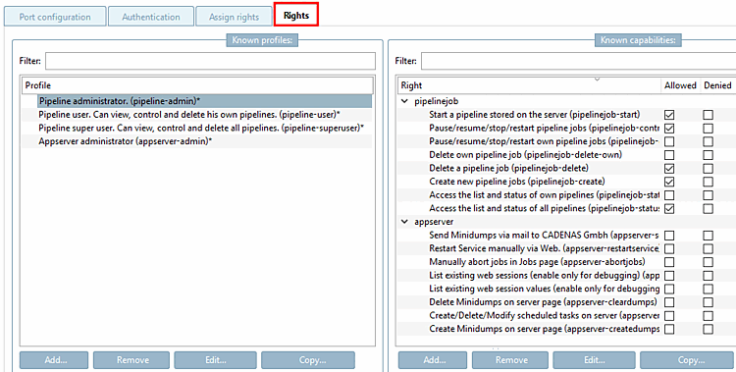Screen dimensions: 736x372
Task: Uncheck Allowed for pipelinejob-delete
Action: (669, 168)
